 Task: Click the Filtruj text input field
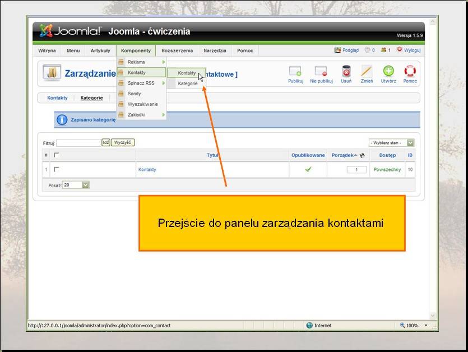(x=79, y=143)
